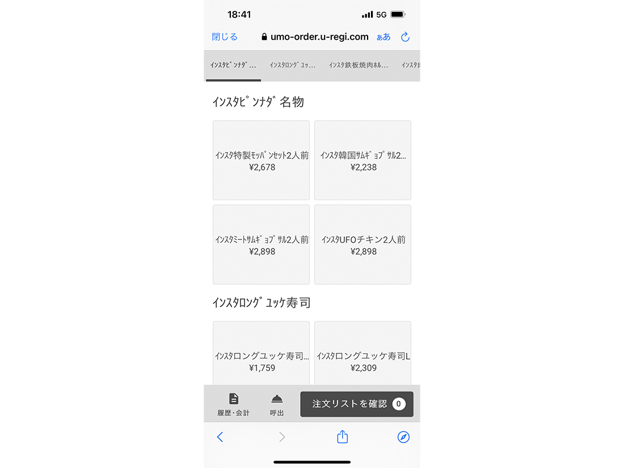Pick インスタロングユッケ寿司L ¥2,309
This screenshot has height=468, width=624.
tap(362, 353)
